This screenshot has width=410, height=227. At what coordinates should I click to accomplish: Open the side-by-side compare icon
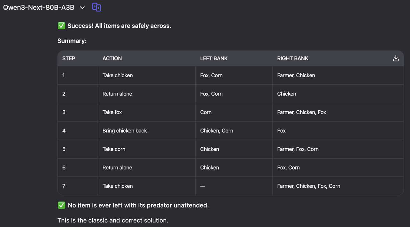(97, 7)
